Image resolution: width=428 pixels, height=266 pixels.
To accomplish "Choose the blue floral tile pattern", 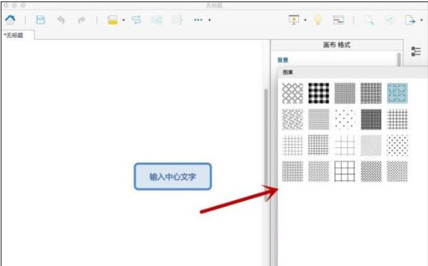I will pos(397,93).
